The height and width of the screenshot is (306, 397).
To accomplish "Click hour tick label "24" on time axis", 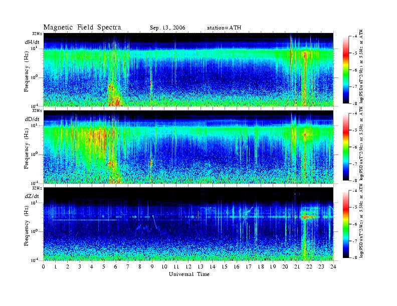I will click(x=333, y=266).
